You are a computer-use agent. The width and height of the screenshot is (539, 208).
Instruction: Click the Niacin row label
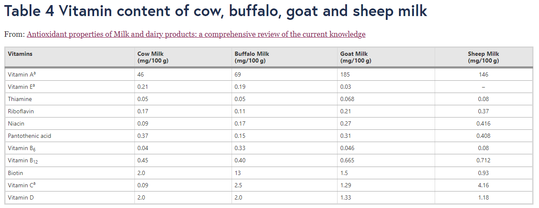(x=16, y=123)
